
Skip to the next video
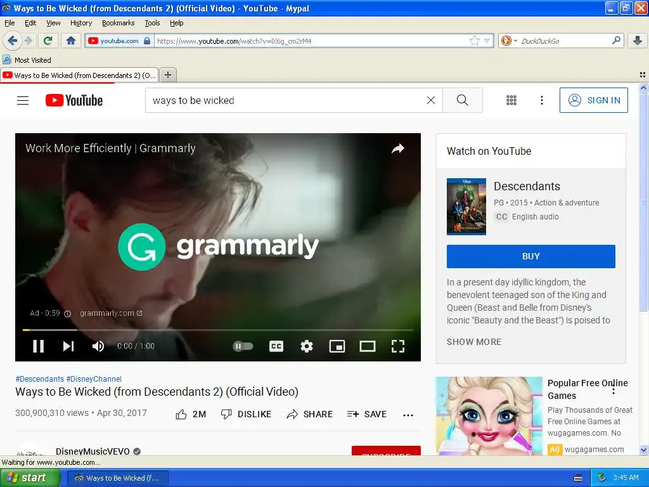[x=68, y=346]
